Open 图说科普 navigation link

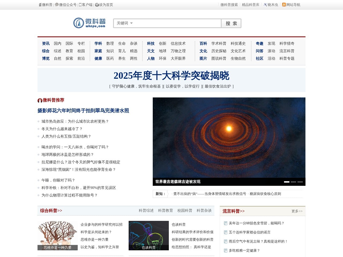click(219, 58)
